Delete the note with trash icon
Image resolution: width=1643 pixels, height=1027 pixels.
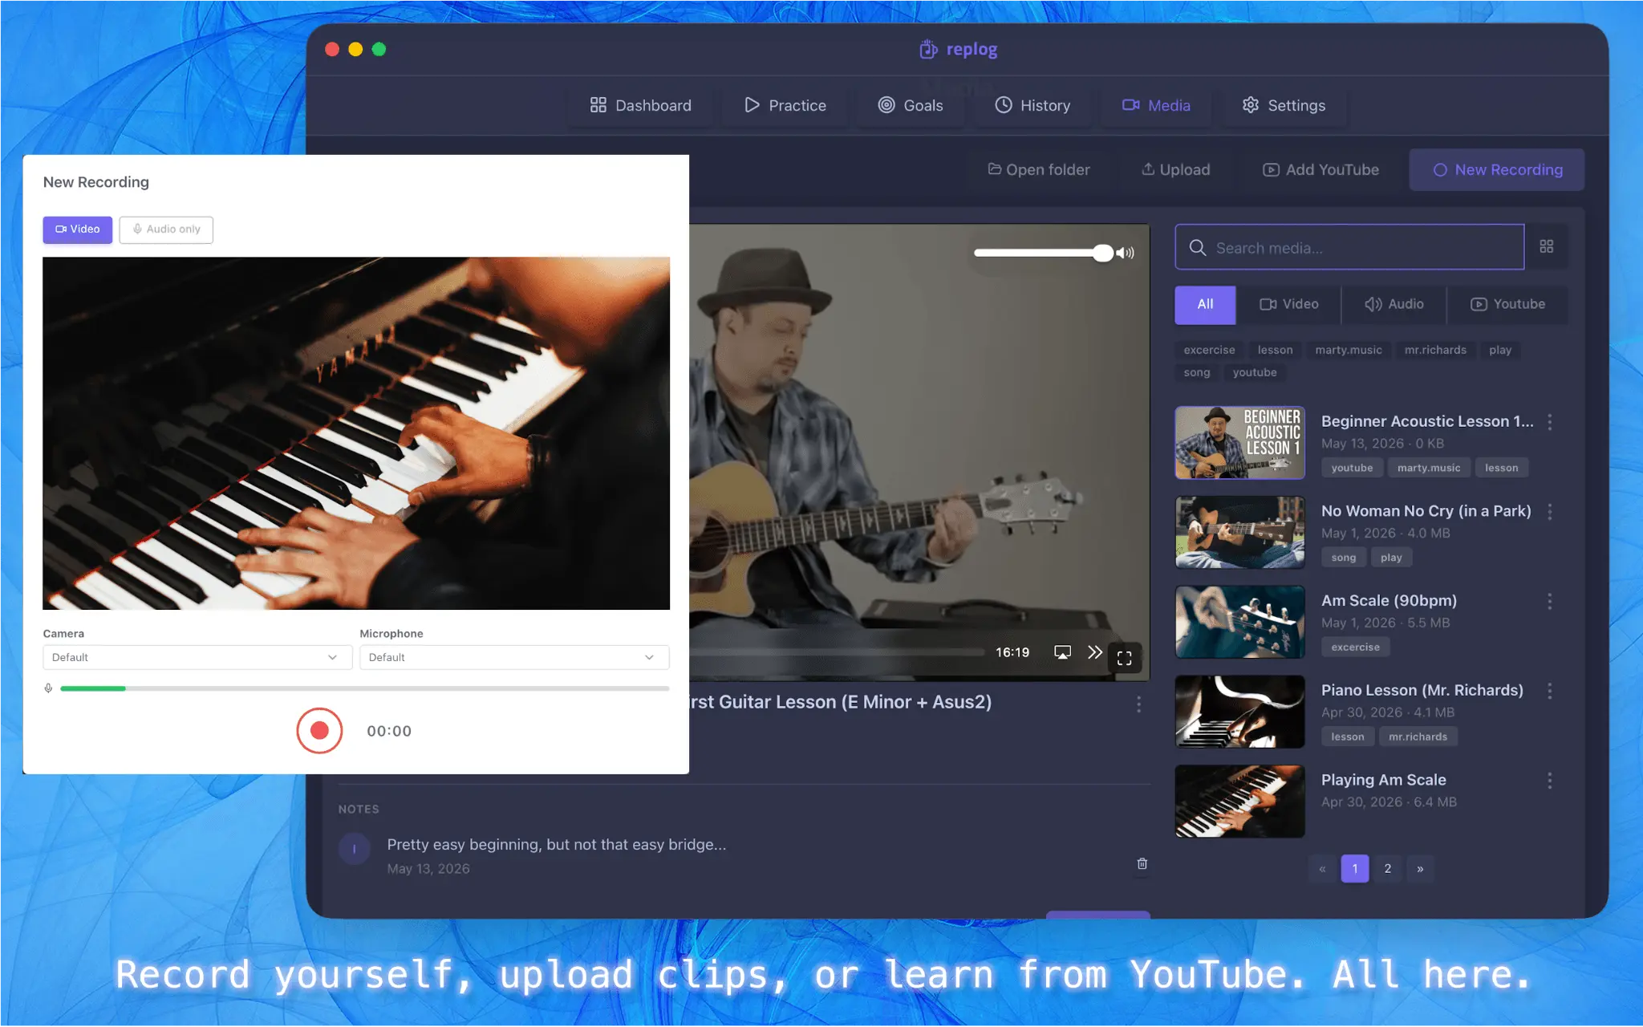1142,863
